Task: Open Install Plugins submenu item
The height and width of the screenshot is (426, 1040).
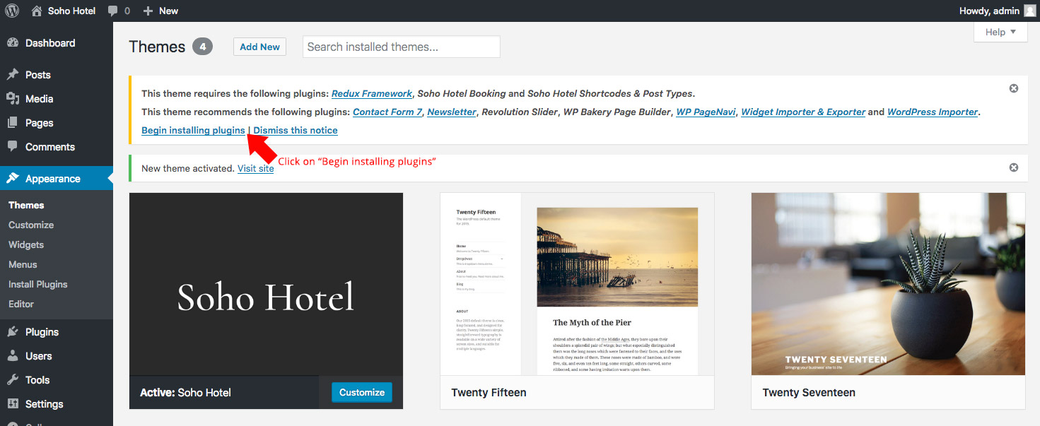Action: point(38,284)
